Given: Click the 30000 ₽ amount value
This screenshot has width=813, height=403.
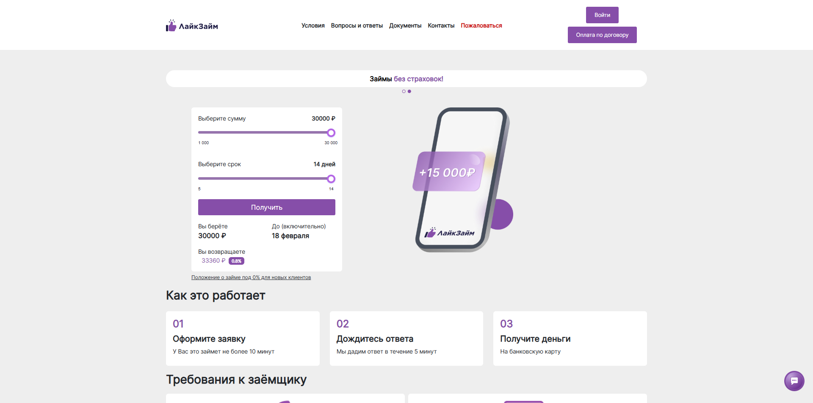Looking at the screenshot, I should tap(323, 118).
